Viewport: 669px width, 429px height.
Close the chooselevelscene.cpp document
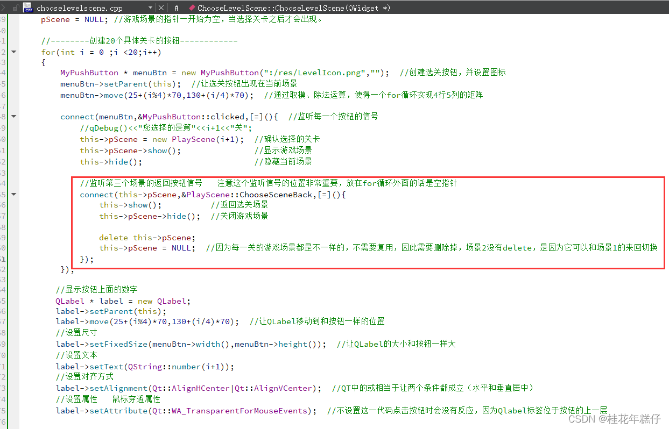click(x=161, y=8)
